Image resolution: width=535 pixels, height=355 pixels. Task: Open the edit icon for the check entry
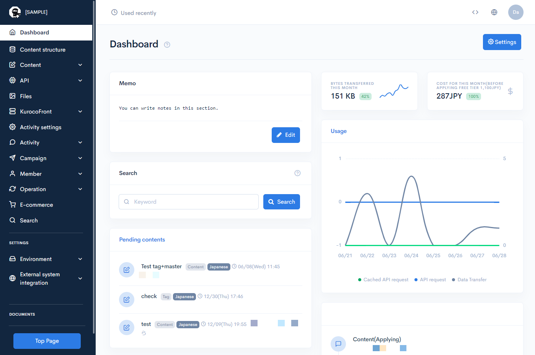(x=127, y=300)
